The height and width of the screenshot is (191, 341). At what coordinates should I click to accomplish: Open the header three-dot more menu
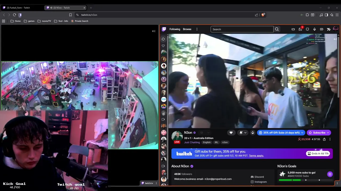pos(197,29)
